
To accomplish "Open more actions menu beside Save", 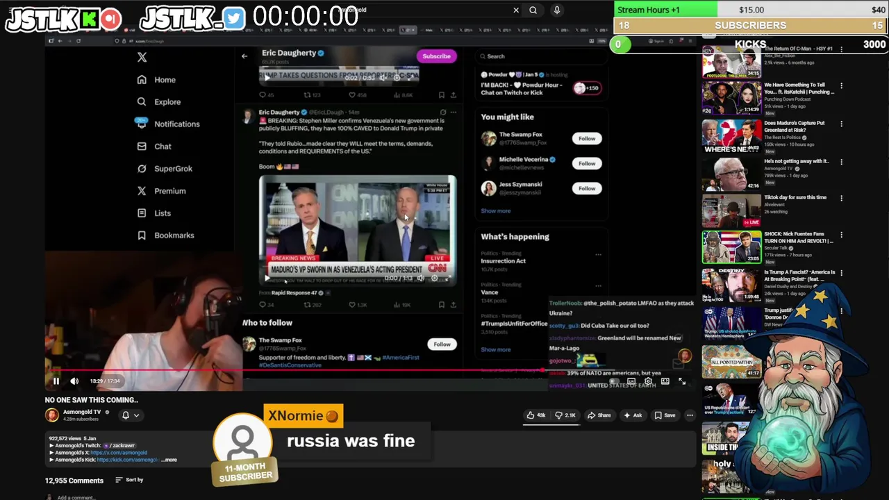I will [690, 415].
